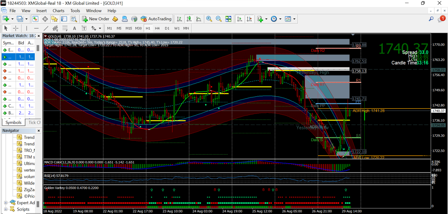
Task: Click the New Order button
Action: 96,19
